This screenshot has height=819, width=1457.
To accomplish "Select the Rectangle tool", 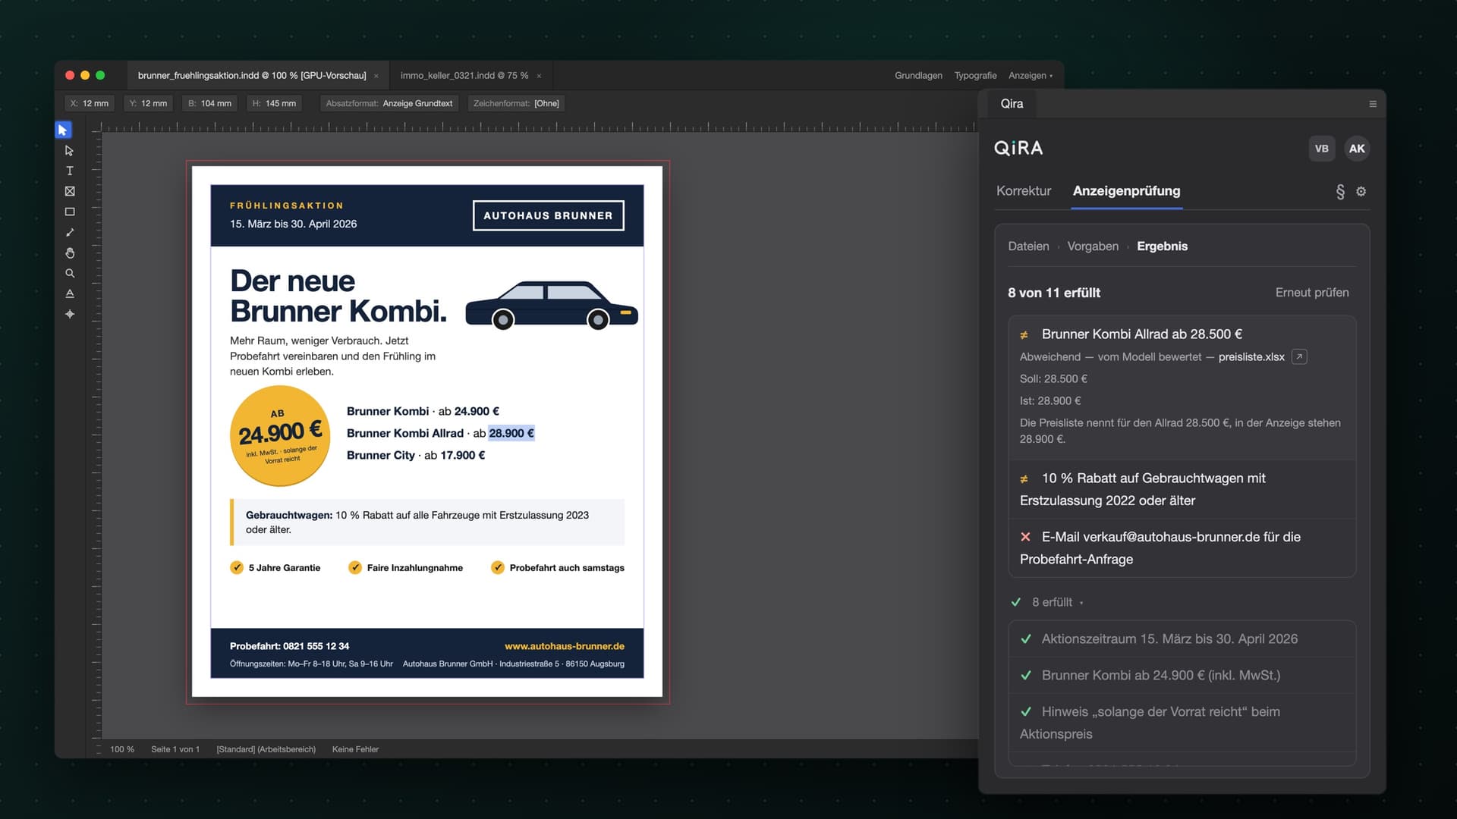I will click(70, 212).
